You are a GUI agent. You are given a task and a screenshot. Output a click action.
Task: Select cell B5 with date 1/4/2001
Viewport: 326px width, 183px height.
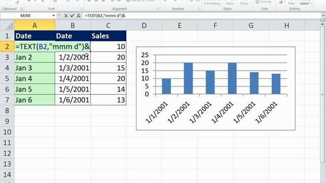click(x=72, y=79)
